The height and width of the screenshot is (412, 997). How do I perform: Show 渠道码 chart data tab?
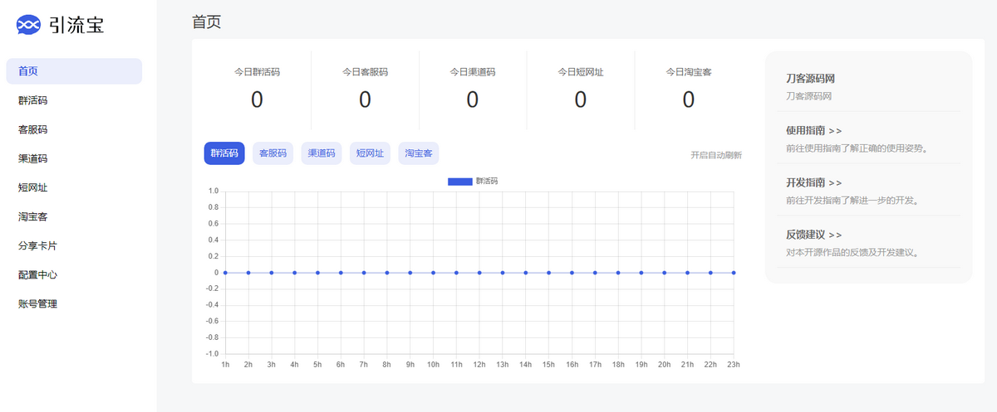point(322,153)
